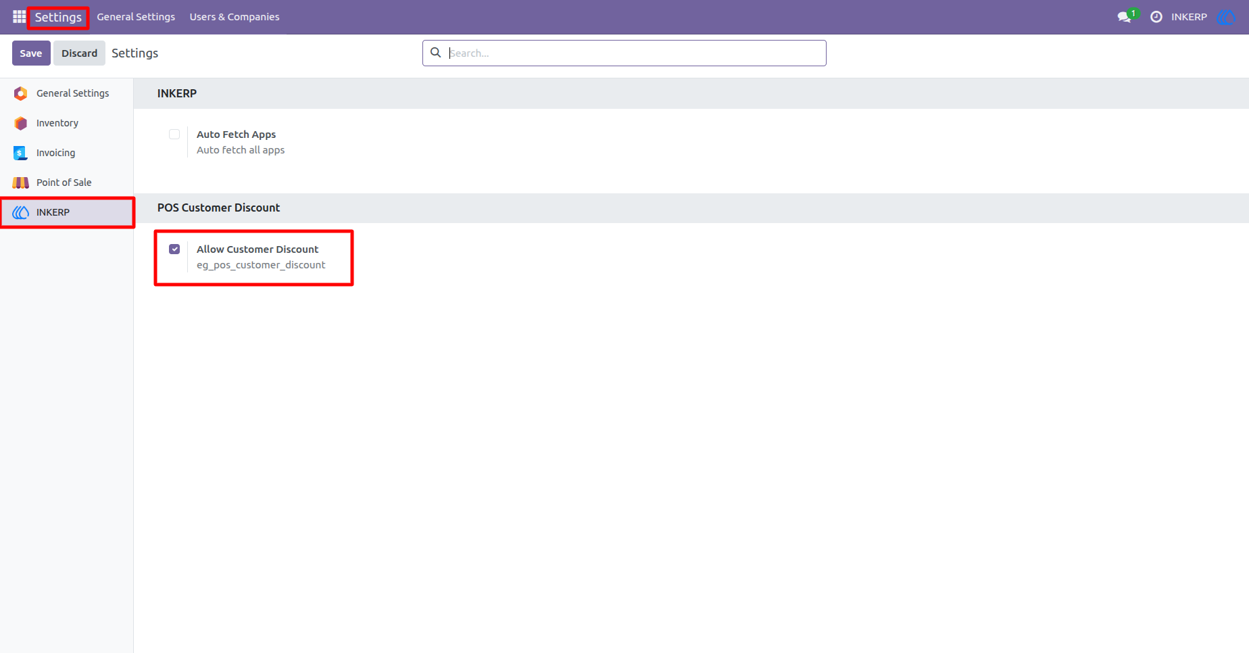Click the INKERP logo avatar in top bar
This screenshot has height=653, width=1249.
pyautogui.click(x=1226, y=17)
